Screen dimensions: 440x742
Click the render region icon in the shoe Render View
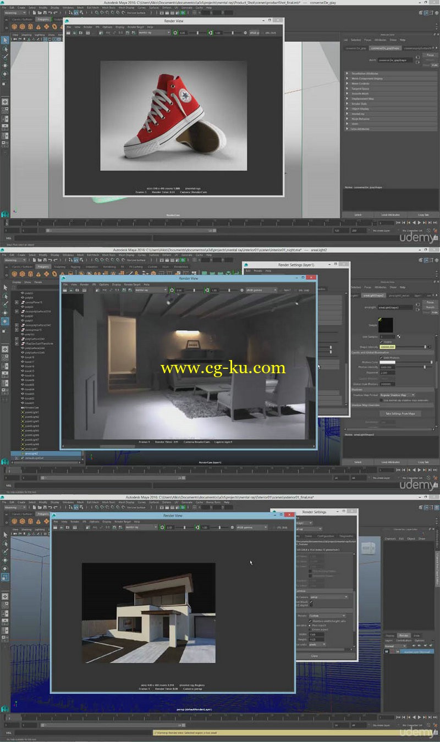click(75, 32)
